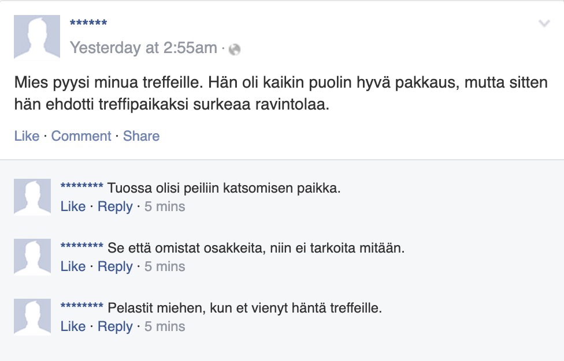Open the 'Yesterday at 2:55am' timestamp
564x361 pixels.
tap(143, 48)
